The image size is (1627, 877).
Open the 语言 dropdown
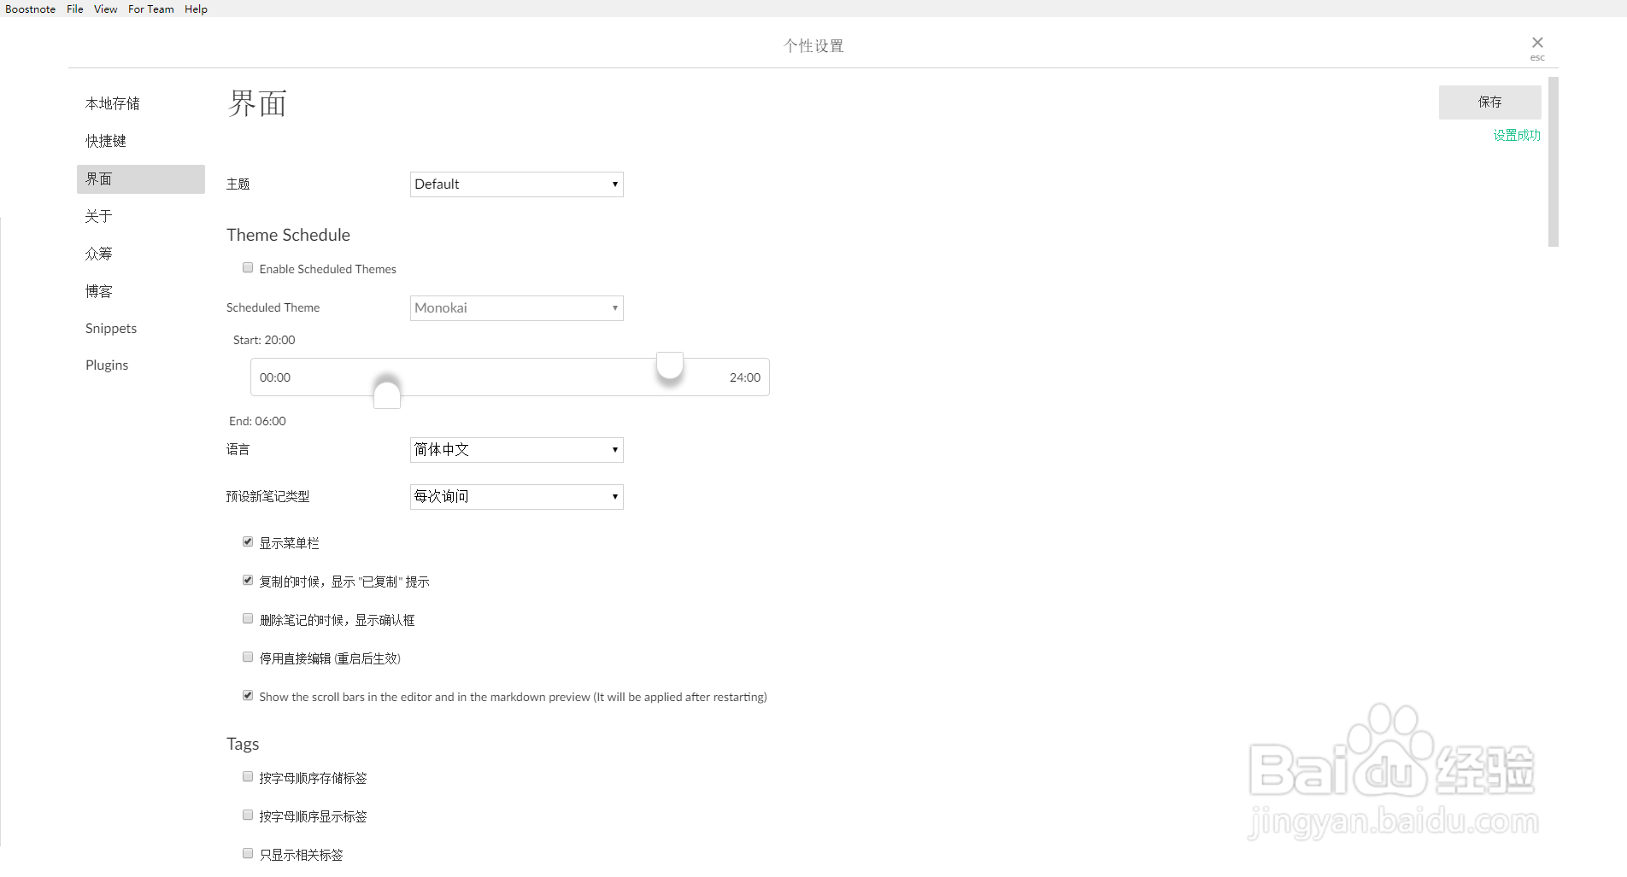coord(516,449)
